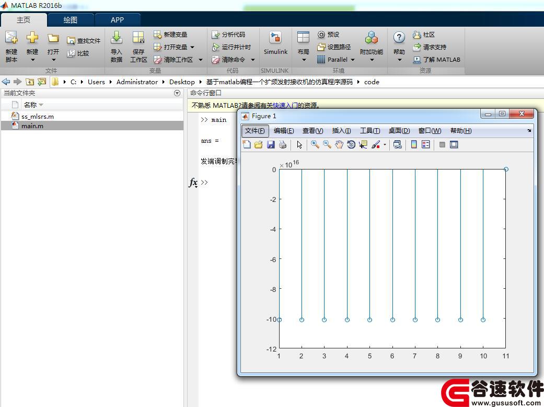Open Insert (插入) menu in Figure 1
This screenshot has height=407, width=544.
pos(341,131)
